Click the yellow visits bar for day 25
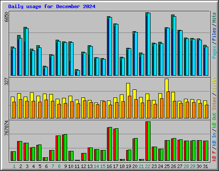Viewport: 219px width, 171px height. pos(166,98)
